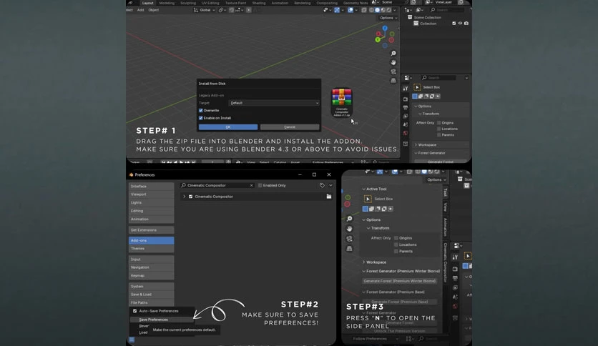Check Locations under Affect Only in Step 3 panel
The height and width of the screenshot is (346, 598).
[396, 244]
